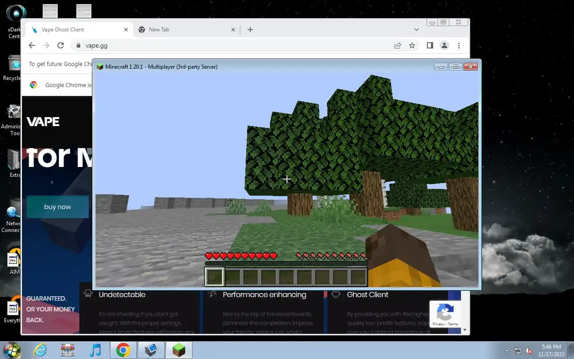This screenshot has width=574, height=359.
Task: Close the New Tab tab
Action: [x=233, y=30]
